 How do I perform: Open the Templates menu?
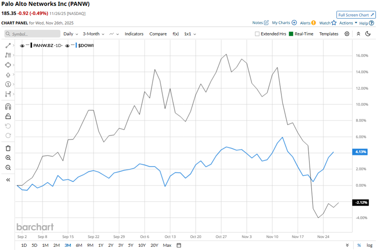pos(329,34)
